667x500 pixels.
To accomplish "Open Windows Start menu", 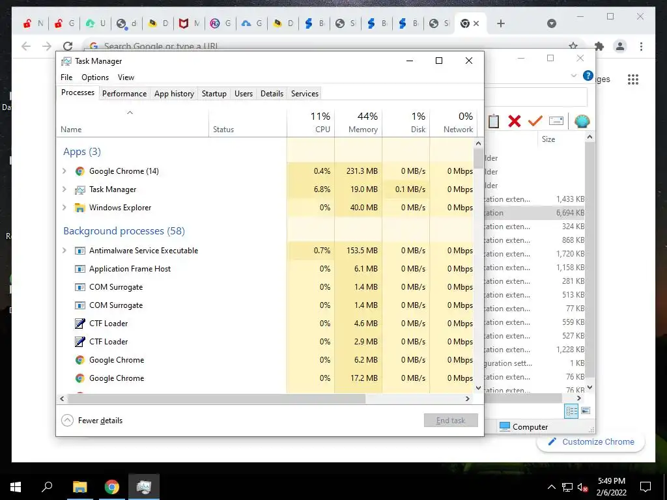I will 16,487.
